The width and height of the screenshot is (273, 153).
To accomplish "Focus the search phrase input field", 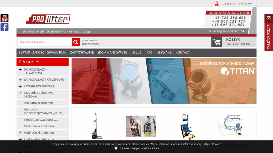I will pyautogui.click(x=45, y=42).
